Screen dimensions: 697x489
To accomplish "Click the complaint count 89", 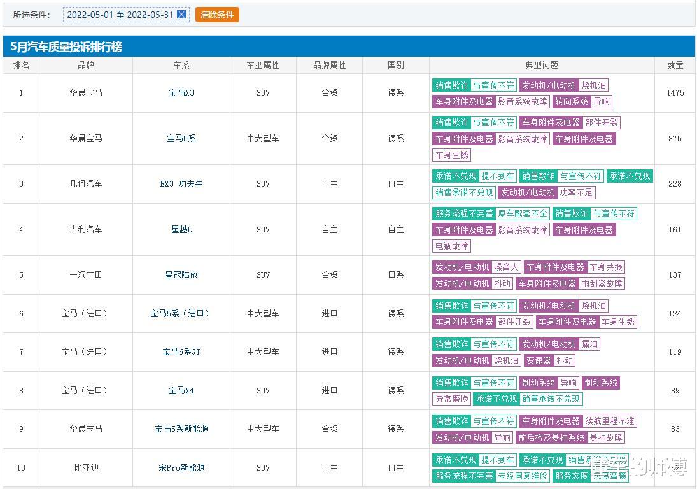I will (675, 391).
